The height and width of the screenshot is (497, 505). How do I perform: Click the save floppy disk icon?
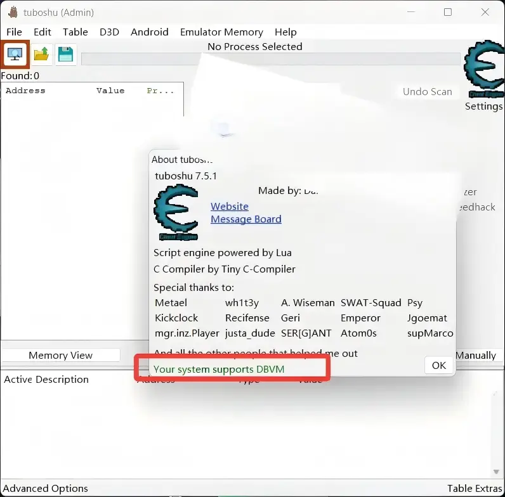click(66, 55)
